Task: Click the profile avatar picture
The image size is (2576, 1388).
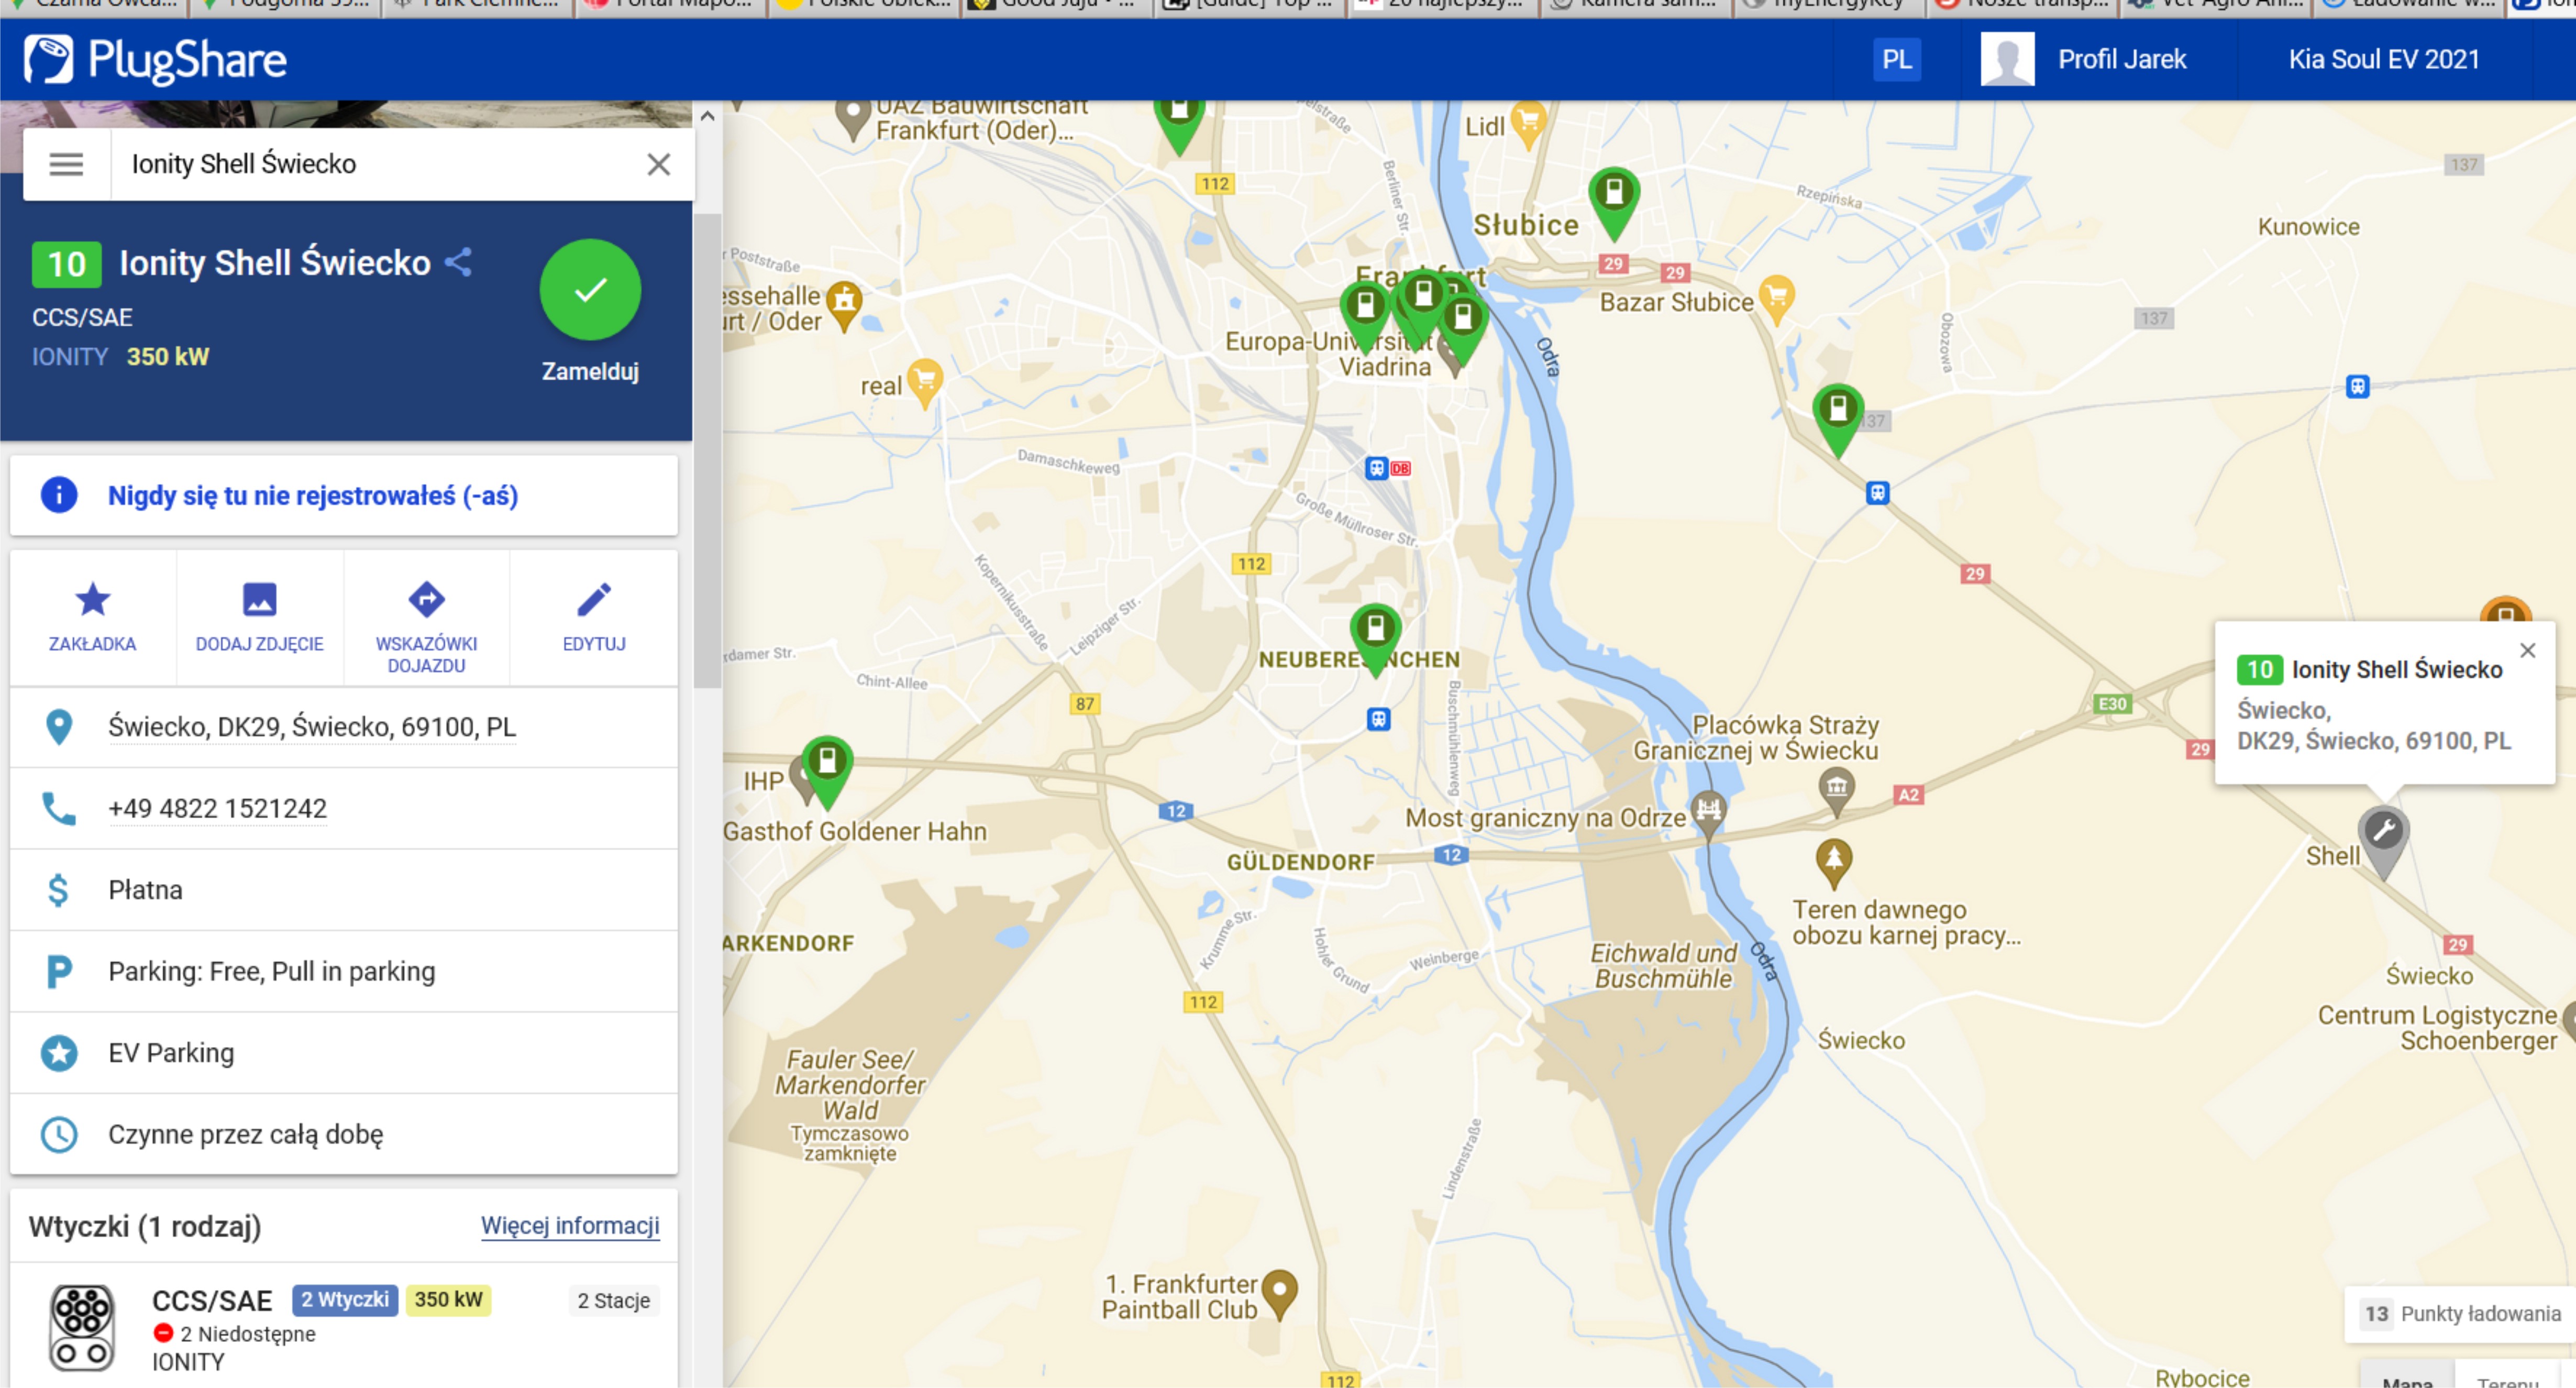Action: (2007, 59)
